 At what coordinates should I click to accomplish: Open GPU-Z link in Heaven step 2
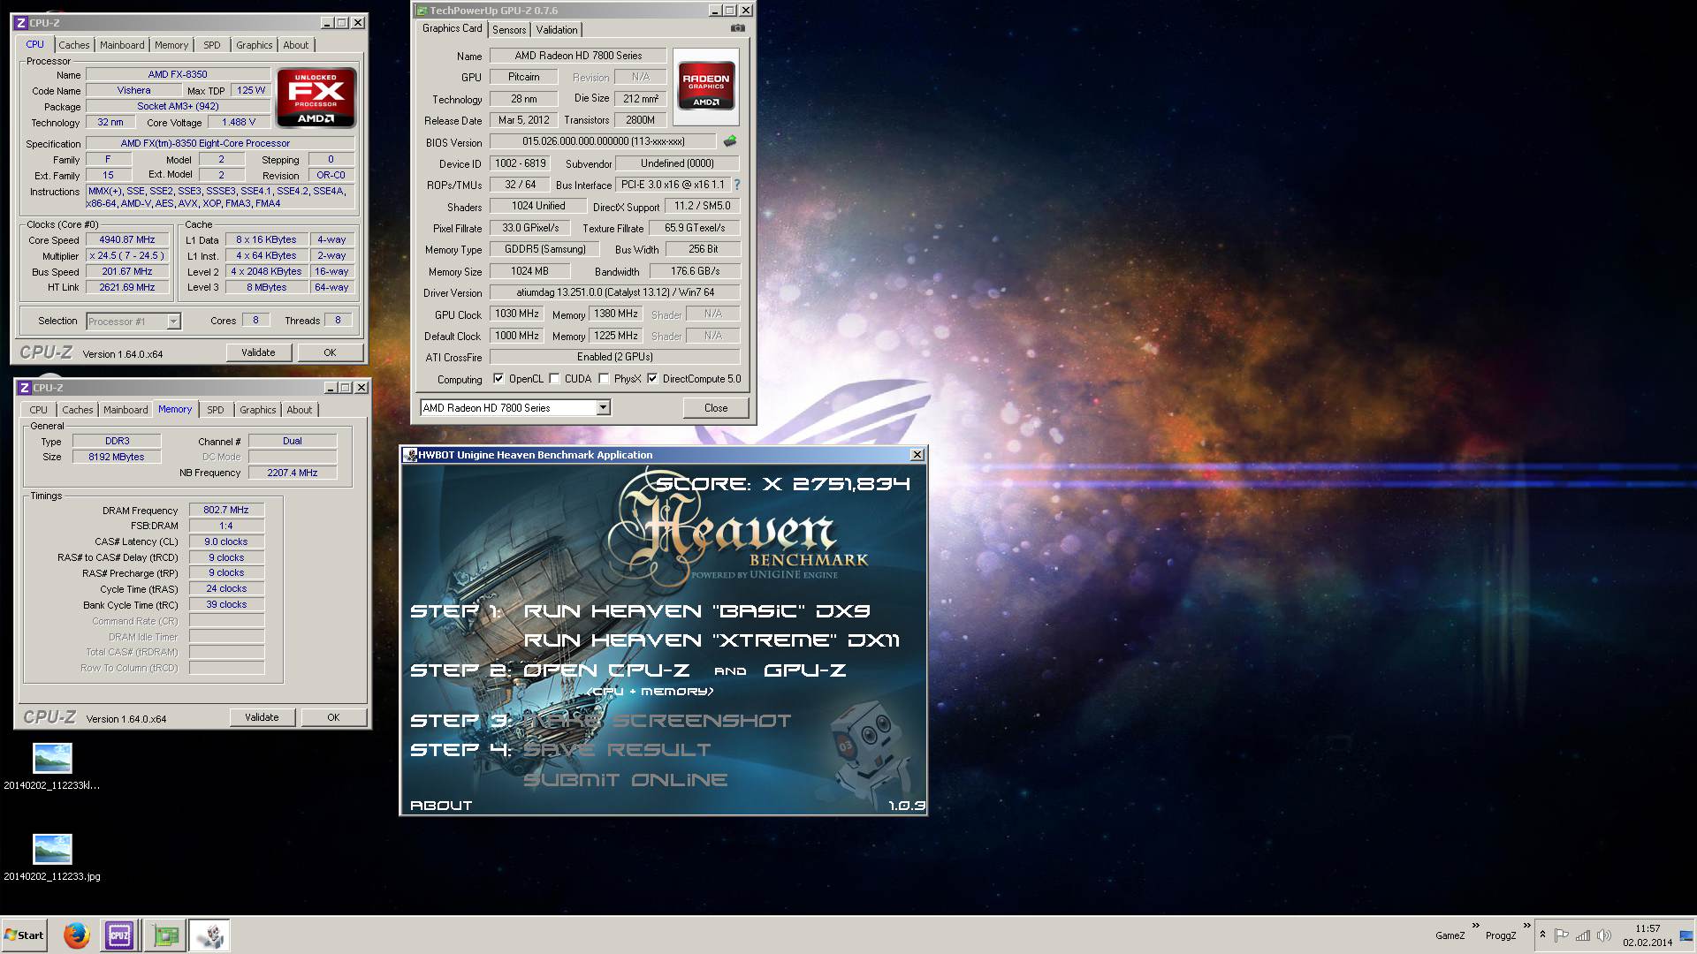(x=804, y=670)
